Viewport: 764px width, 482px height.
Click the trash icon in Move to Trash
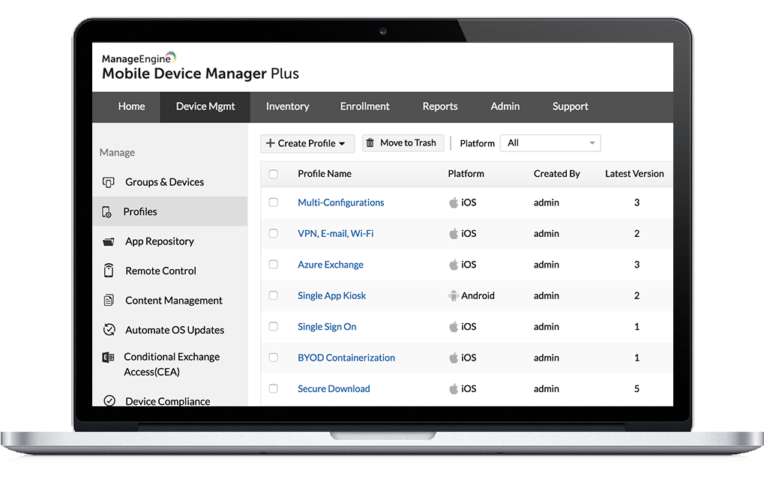[x=370, y=142]
